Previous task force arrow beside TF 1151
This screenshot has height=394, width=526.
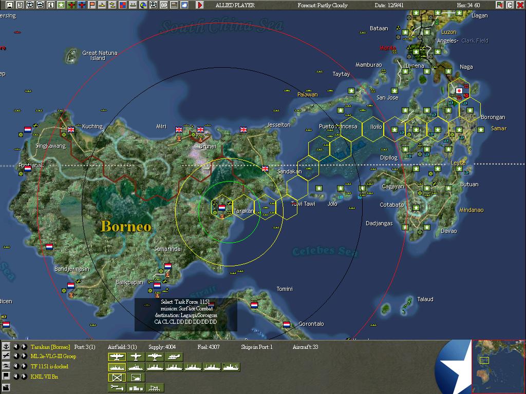pyautogui.click(x=16, y=366)
